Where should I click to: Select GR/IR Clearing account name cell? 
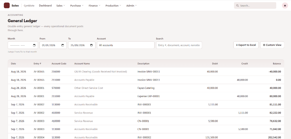101,72
